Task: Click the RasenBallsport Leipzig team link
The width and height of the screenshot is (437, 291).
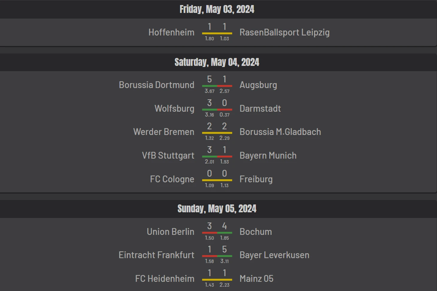Action: coord(284,32)
